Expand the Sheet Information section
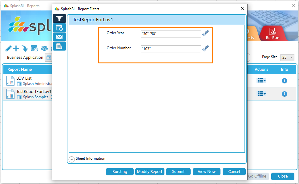 71,159
